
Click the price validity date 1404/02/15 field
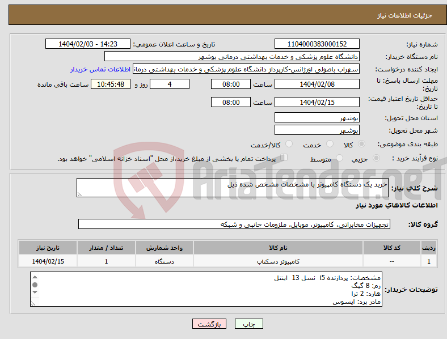tap(317, 102)
